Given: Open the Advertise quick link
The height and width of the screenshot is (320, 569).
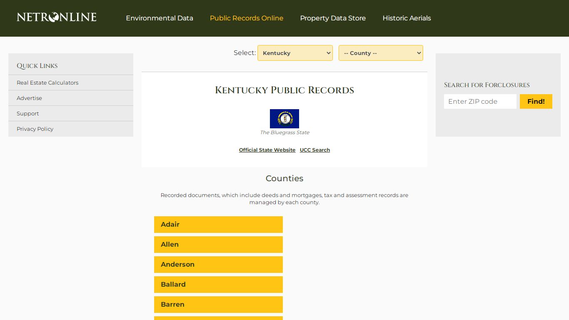Looking at the screenshot, I should [29, 98].
